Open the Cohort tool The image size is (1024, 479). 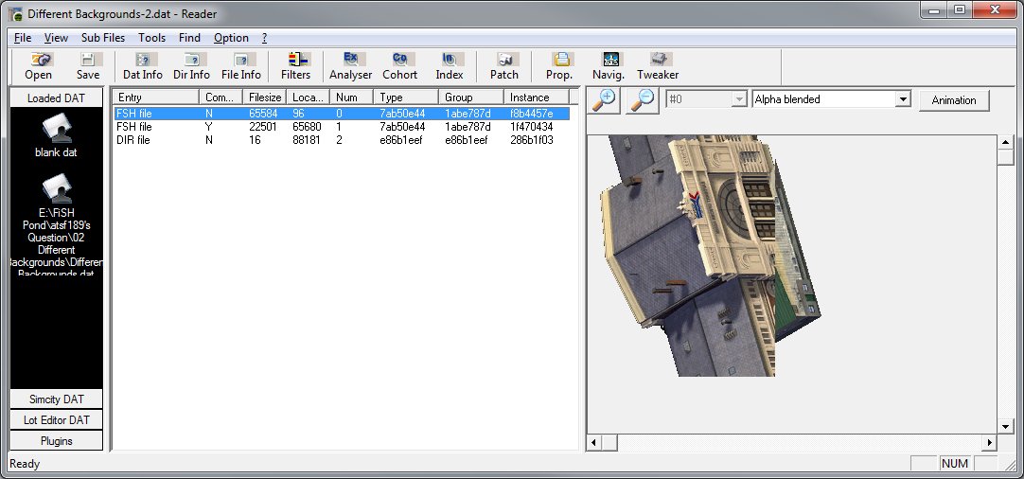399,66
